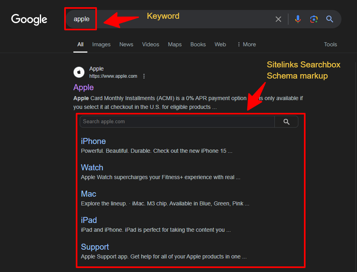
Task: Open the iPad sitelink
Action: 89,220
